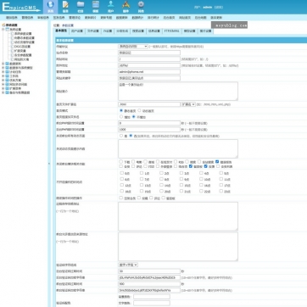Screen dimensions: 307x307
Task: Expand the 计划任务 tree node
Action: [x=3, y=72]
